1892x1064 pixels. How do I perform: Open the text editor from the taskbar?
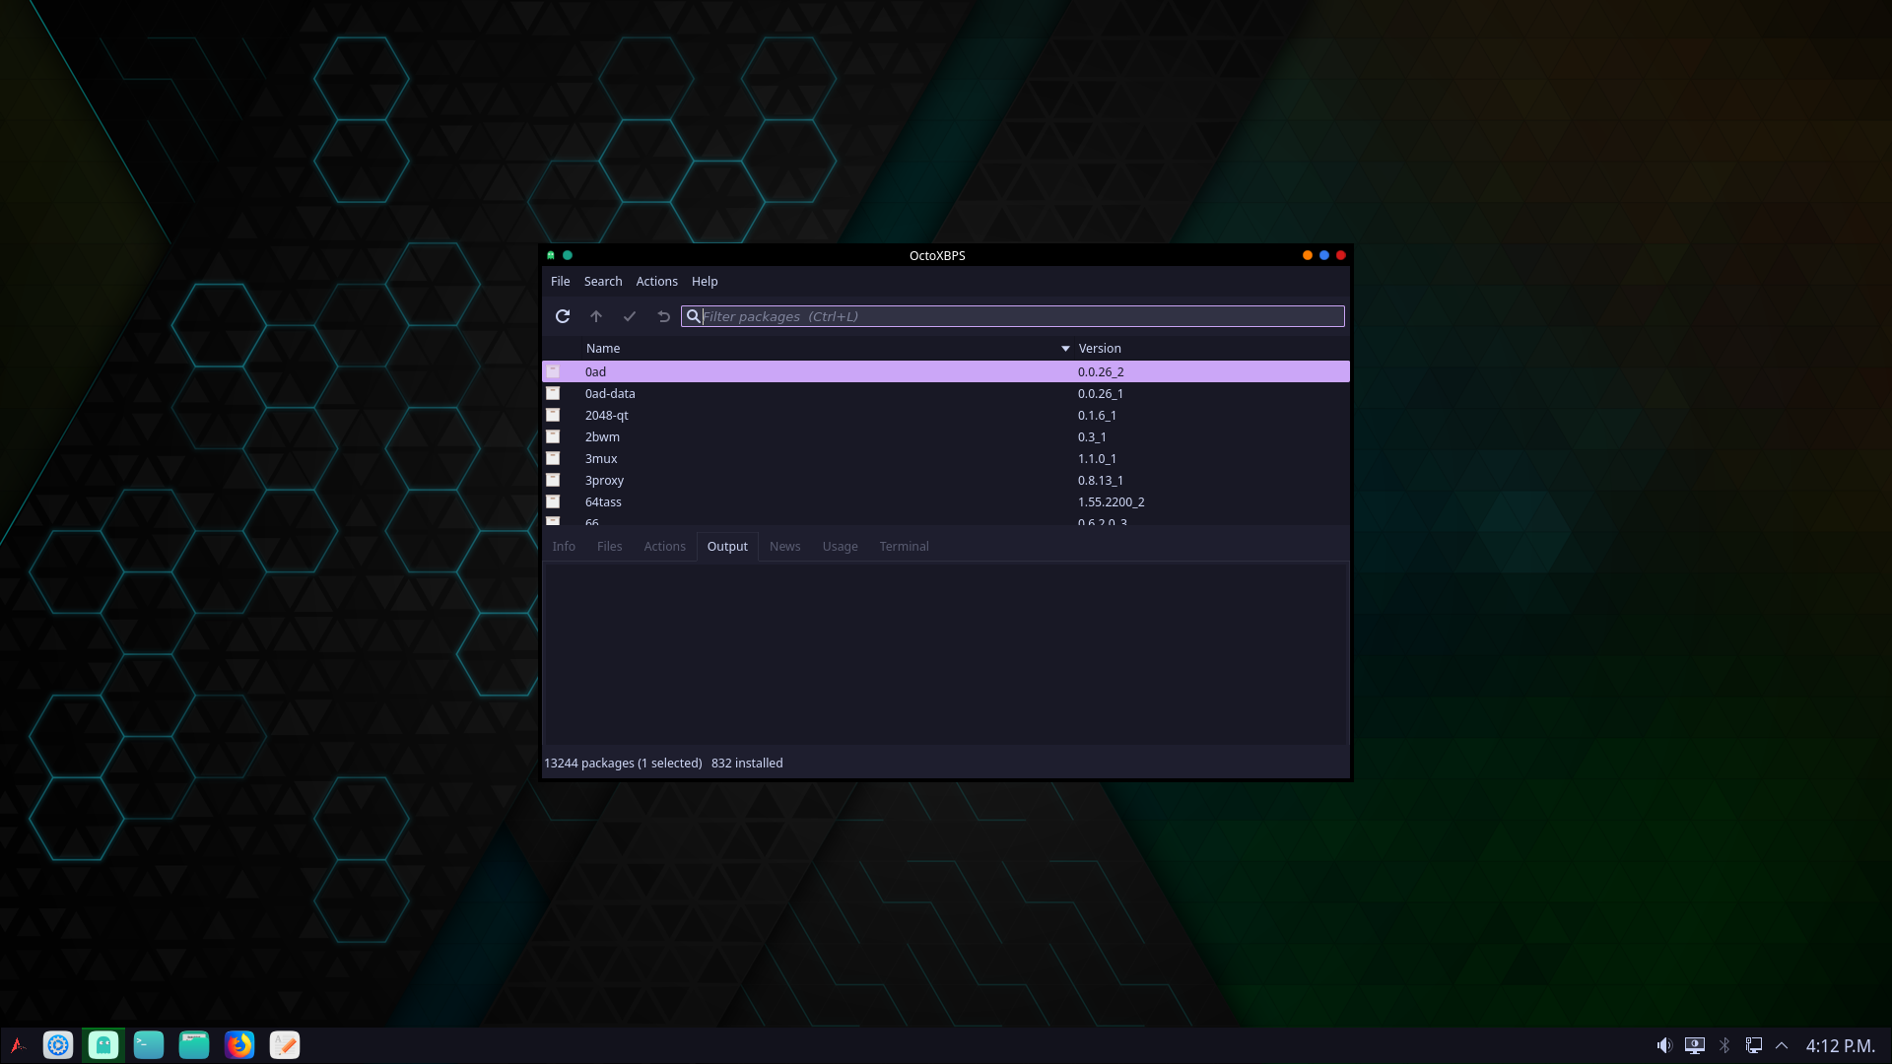pyautogui.click(x=285, y=1045)
